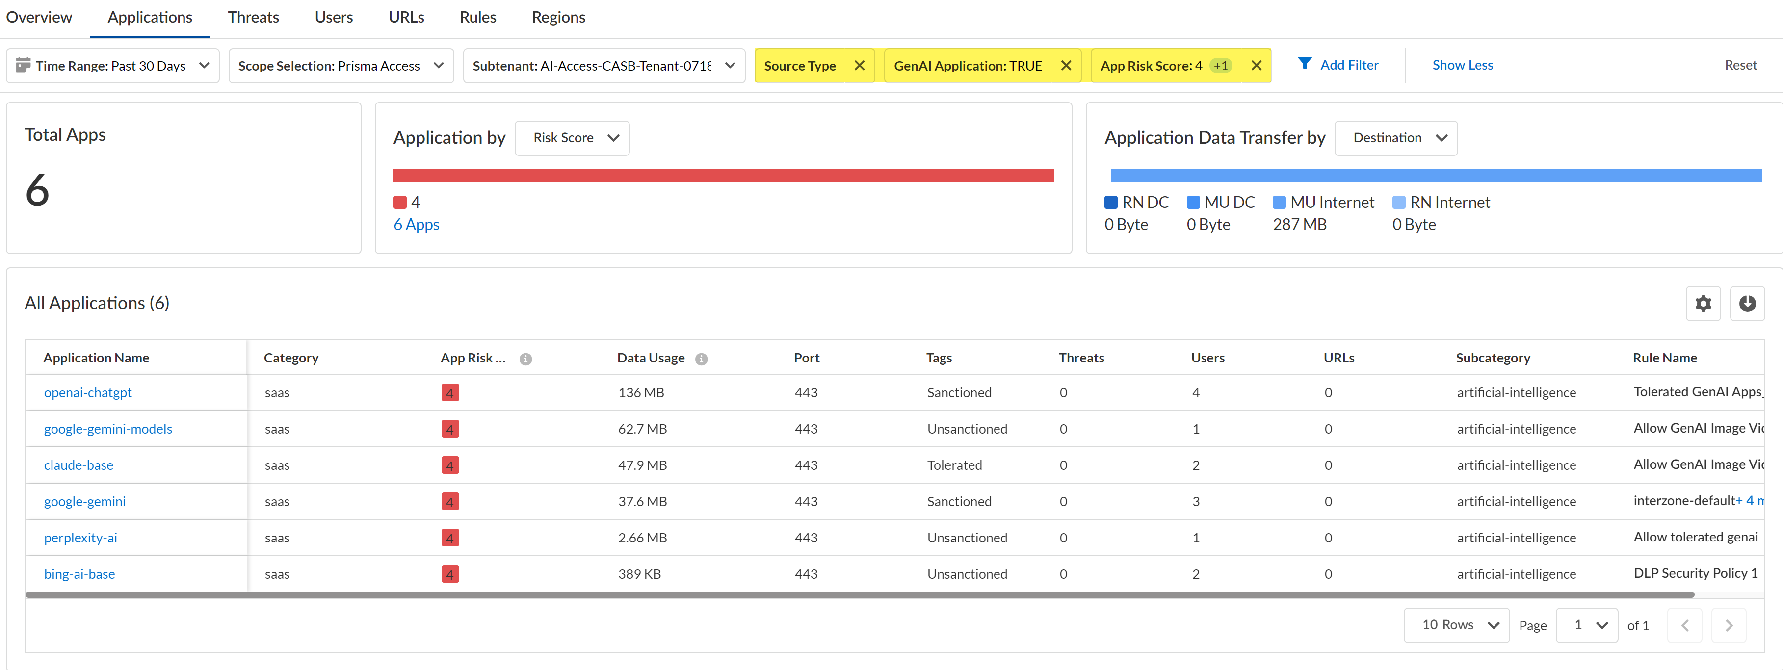The width and height of the screenshot is (1783, 670).
Task: Open the openai-chatgpt application link
Action: [88, 392]
